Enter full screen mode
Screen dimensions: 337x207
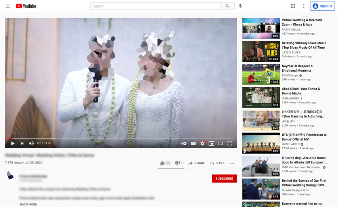[x=230, y=143]
